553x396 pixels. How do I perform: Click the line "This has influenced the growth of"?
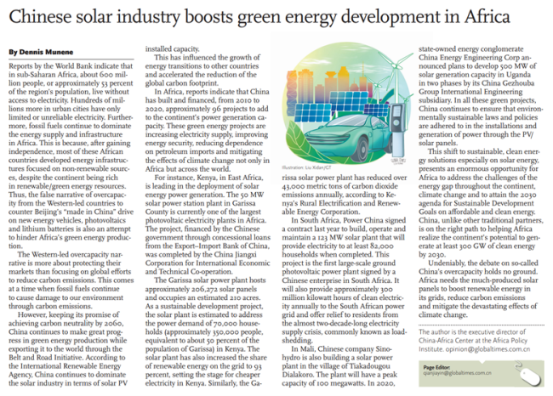click(x=207, y=58)
